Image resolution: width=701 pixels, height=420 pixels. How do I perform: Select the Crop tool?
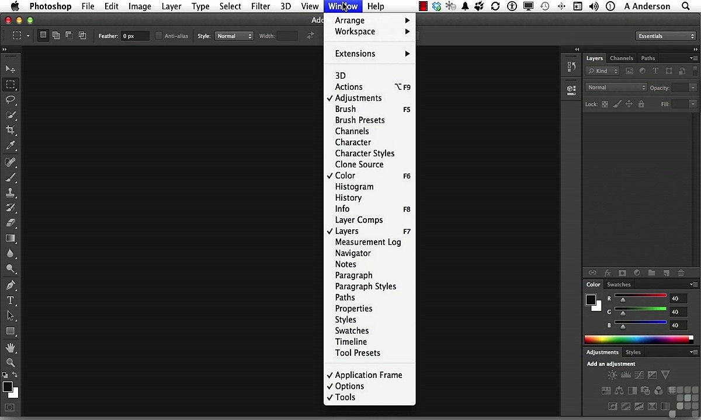[11, 130]
